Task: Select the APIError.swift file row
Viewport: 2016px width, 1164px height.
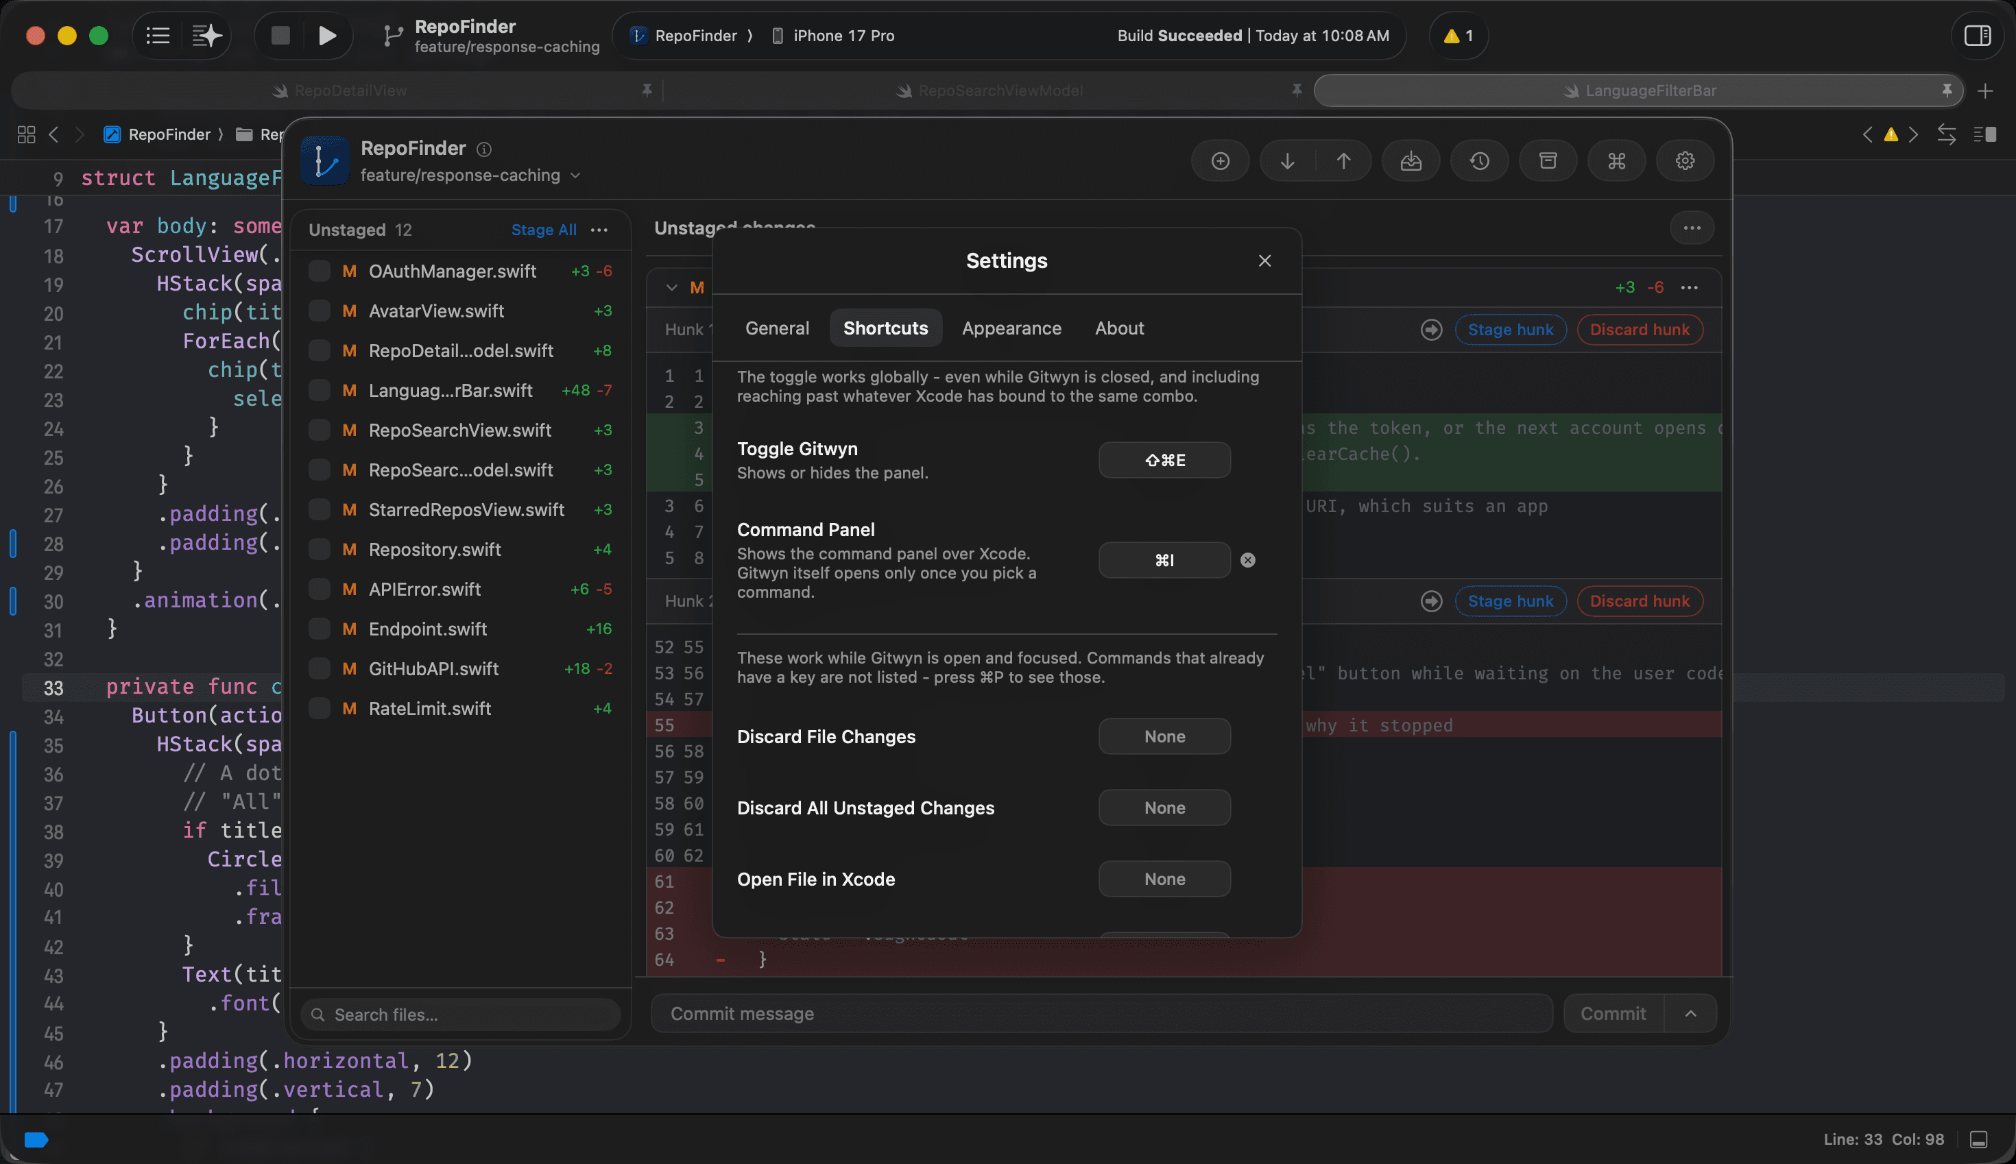Action: coord(461,589)
